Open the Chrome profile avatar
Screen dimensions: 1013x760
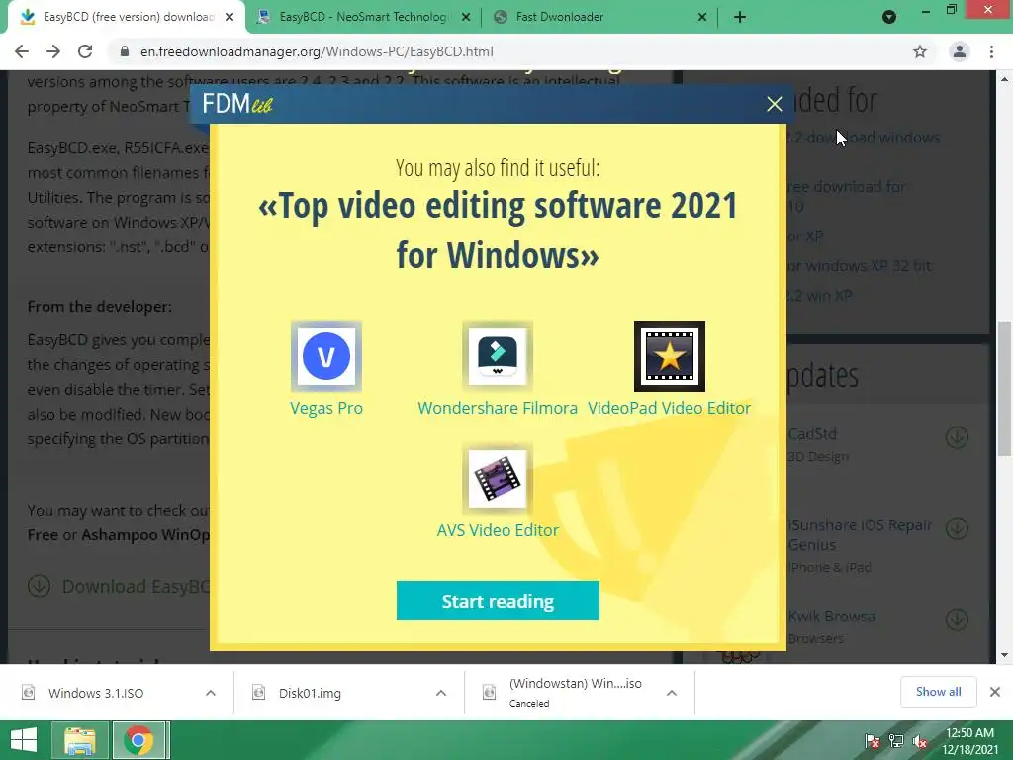960,51
